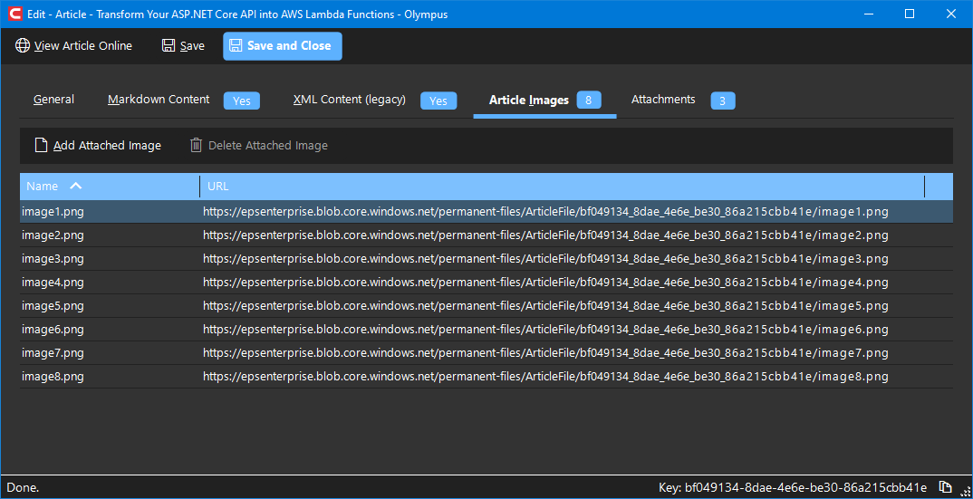Screen dimensions: 973x499
Task: Click the floppy disk Save icon
Action: pyautogui.click(x=169, y=46)
